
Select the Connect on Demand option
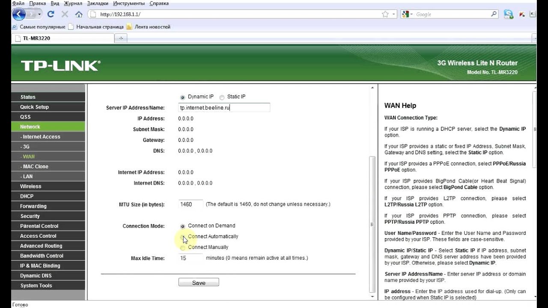183,226
